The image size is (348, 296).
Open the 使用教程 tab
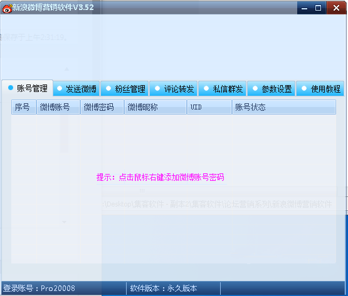[x=320, y=89]
